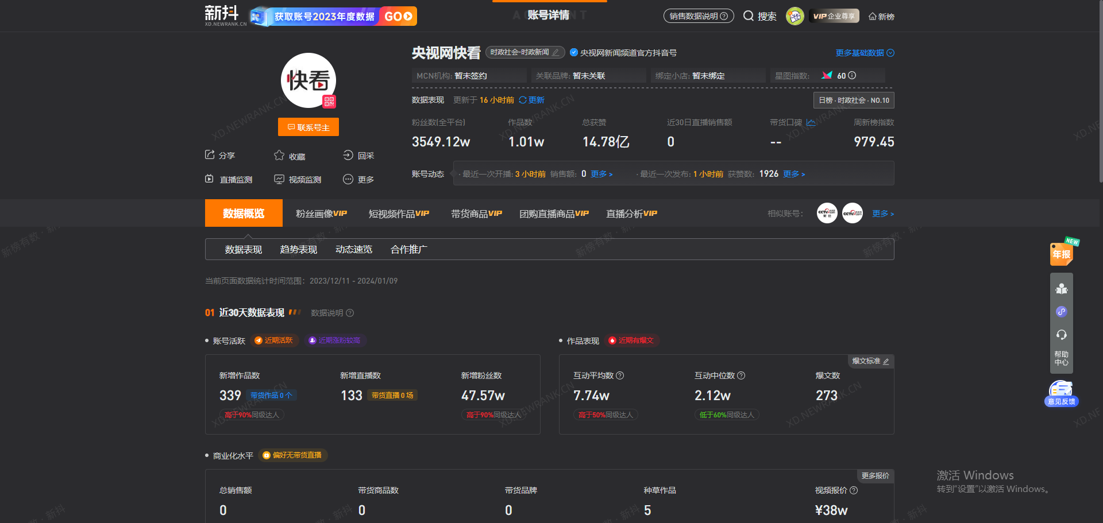The image size is (1103, 523).
Task: Open 更多报价
Action: tap(875, 476)
